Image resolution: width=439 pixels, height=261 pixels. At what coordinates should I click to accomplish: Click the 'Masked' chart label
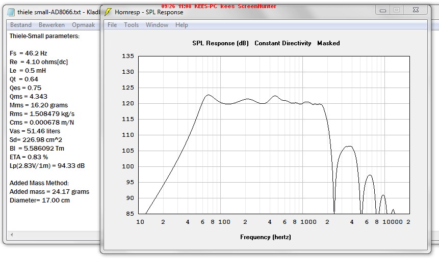[x=328, y=43]
